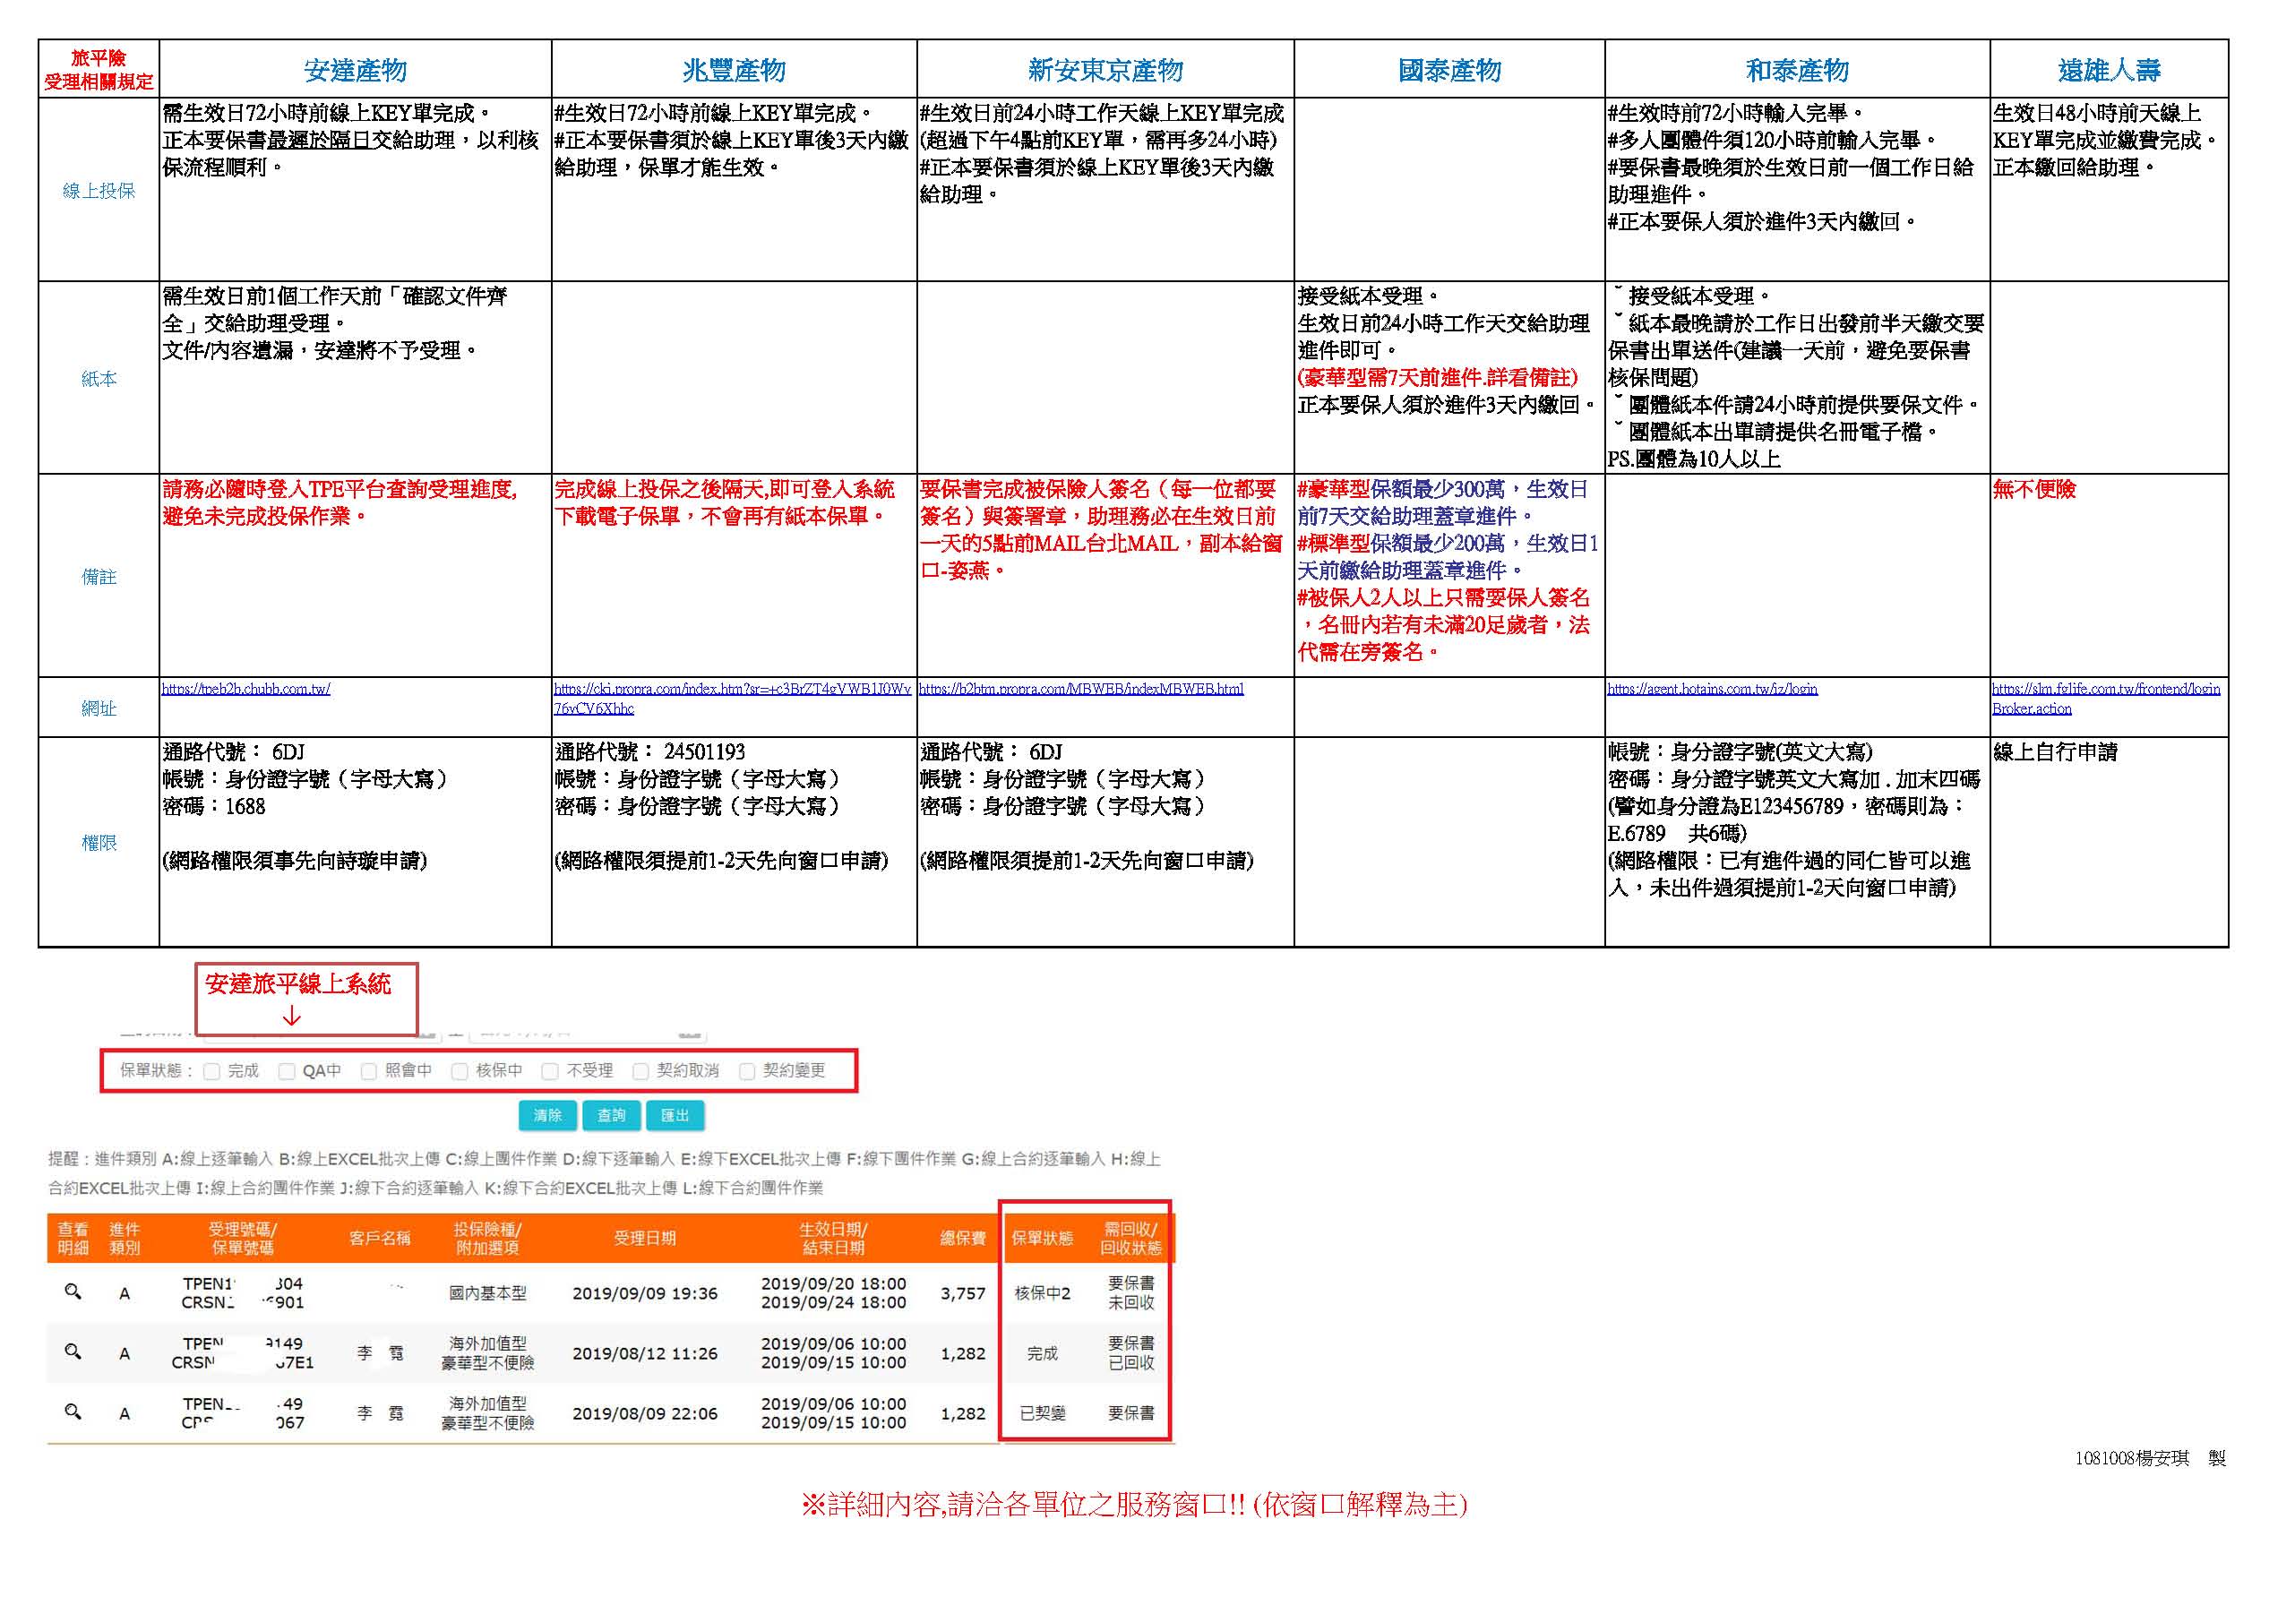Image resolution: width=2295 pixels, height=1622 pixels.
Task: Click the 兆豐產物 column heading
Action: (x=734, y=70)
